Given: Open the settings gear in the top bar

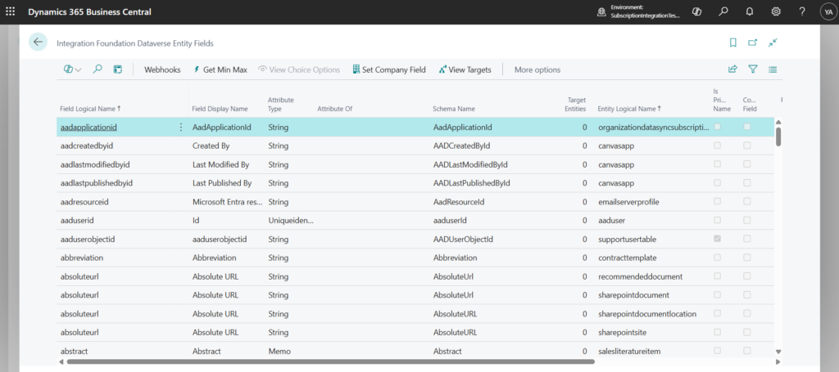Looking at the screenshot, I should click(x=776, y=12).
